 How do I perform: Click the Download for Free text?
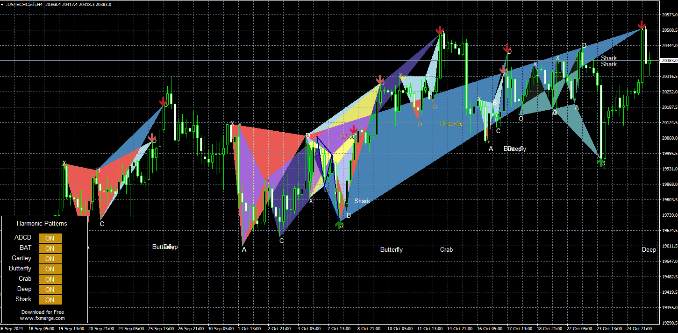point(43,312)
